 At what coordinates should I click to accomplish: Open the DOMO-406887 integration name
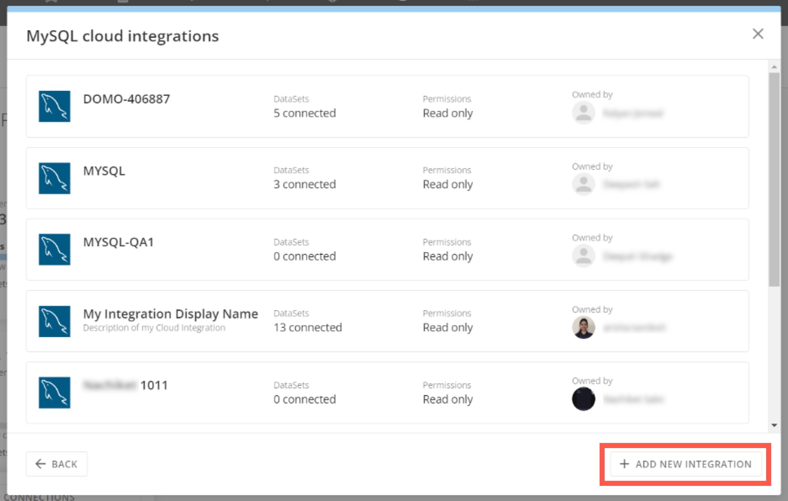[127, 99]
